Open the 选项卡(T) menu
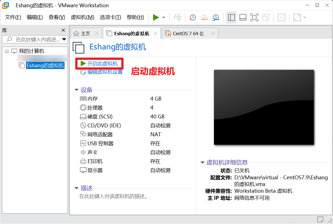333x224 pixels. click(x=110, y=17)
